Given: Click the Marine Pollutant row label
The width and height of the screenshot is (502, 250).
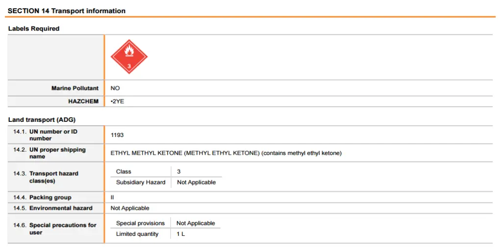Looking at the screenshot, I should coord(75,88).
